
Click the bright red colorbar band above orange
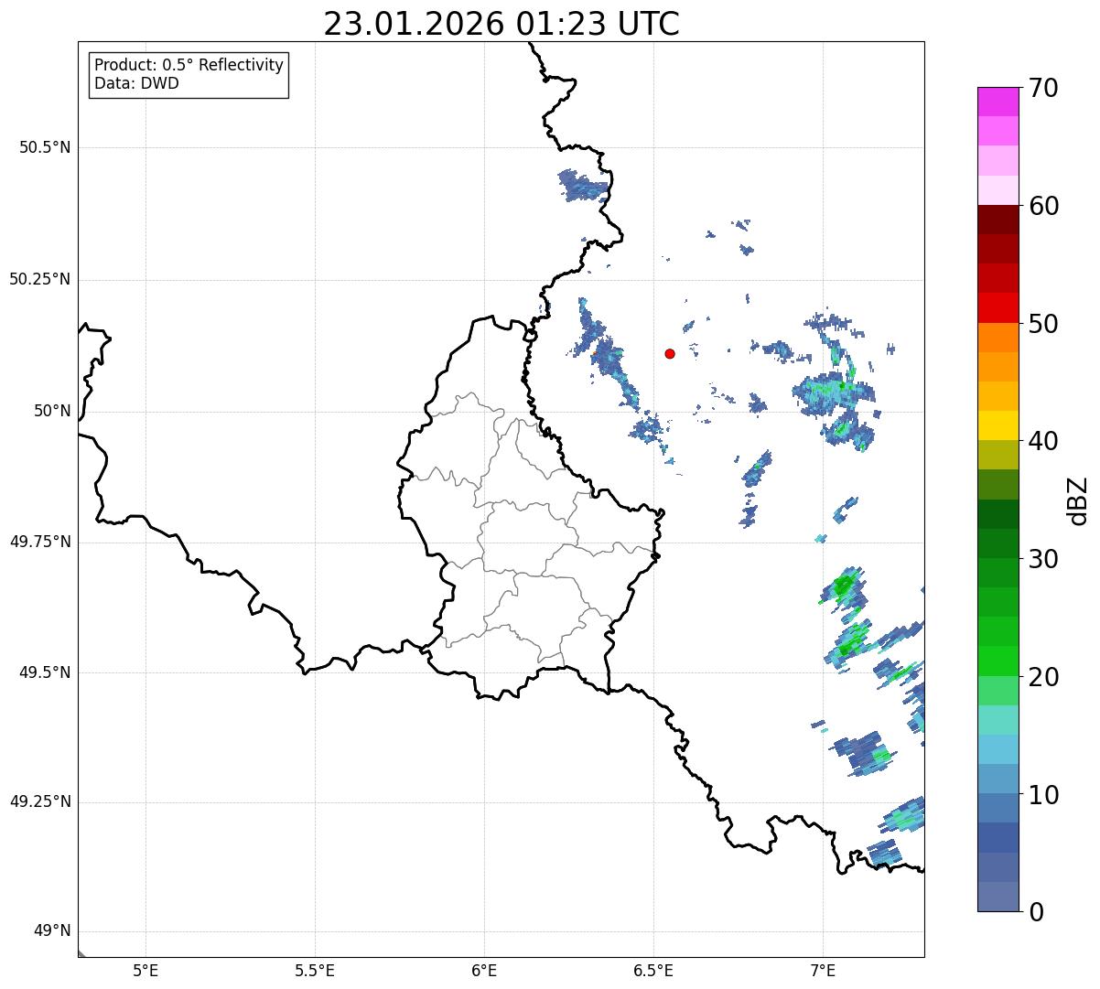click(x=998, y=307)
